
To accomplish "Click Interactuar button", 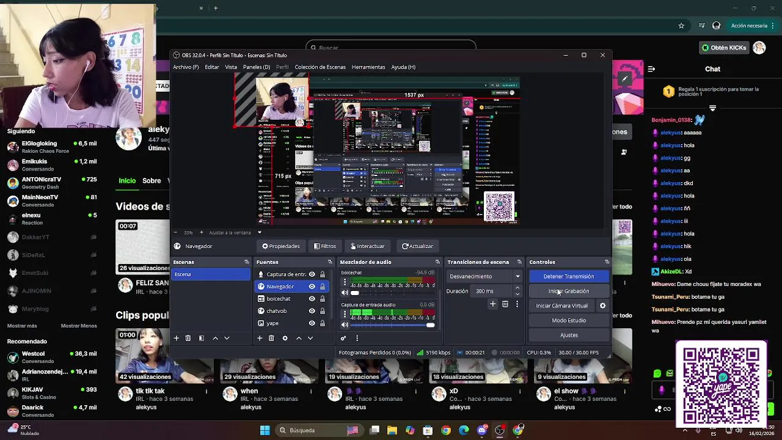I will pos(367,246).
